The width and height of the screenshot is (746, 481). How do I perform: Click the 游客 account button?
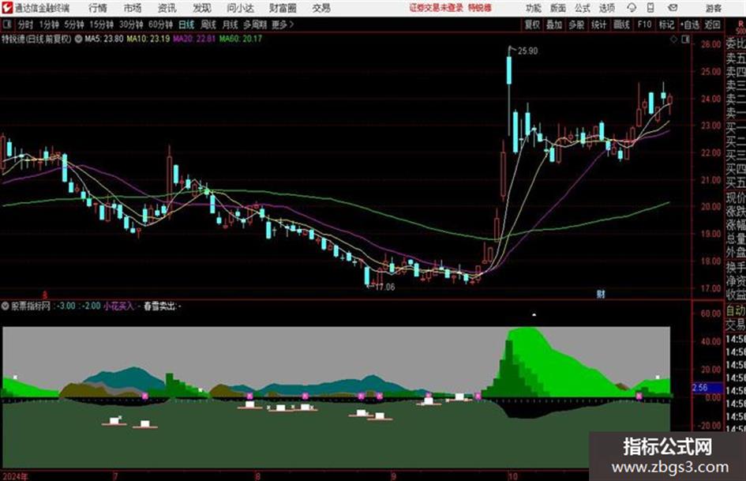click(x=713, y=8)
